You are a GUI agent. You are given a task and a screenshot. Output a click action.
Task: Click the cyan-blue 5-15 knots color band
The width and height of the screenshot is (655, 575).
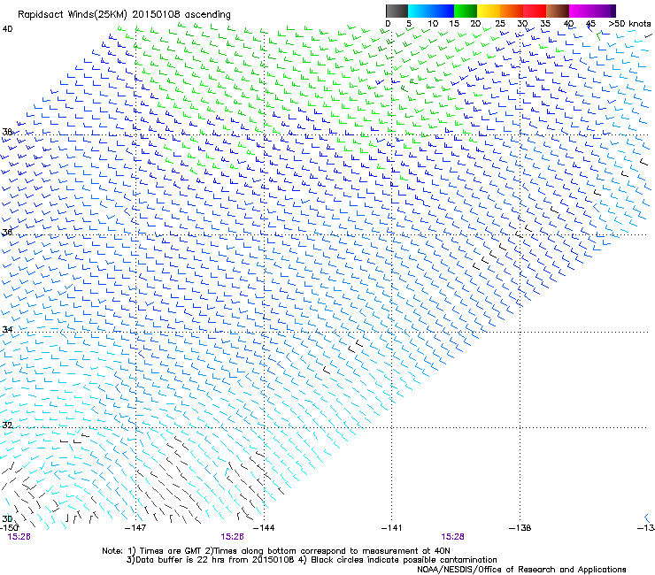point(431,11)
